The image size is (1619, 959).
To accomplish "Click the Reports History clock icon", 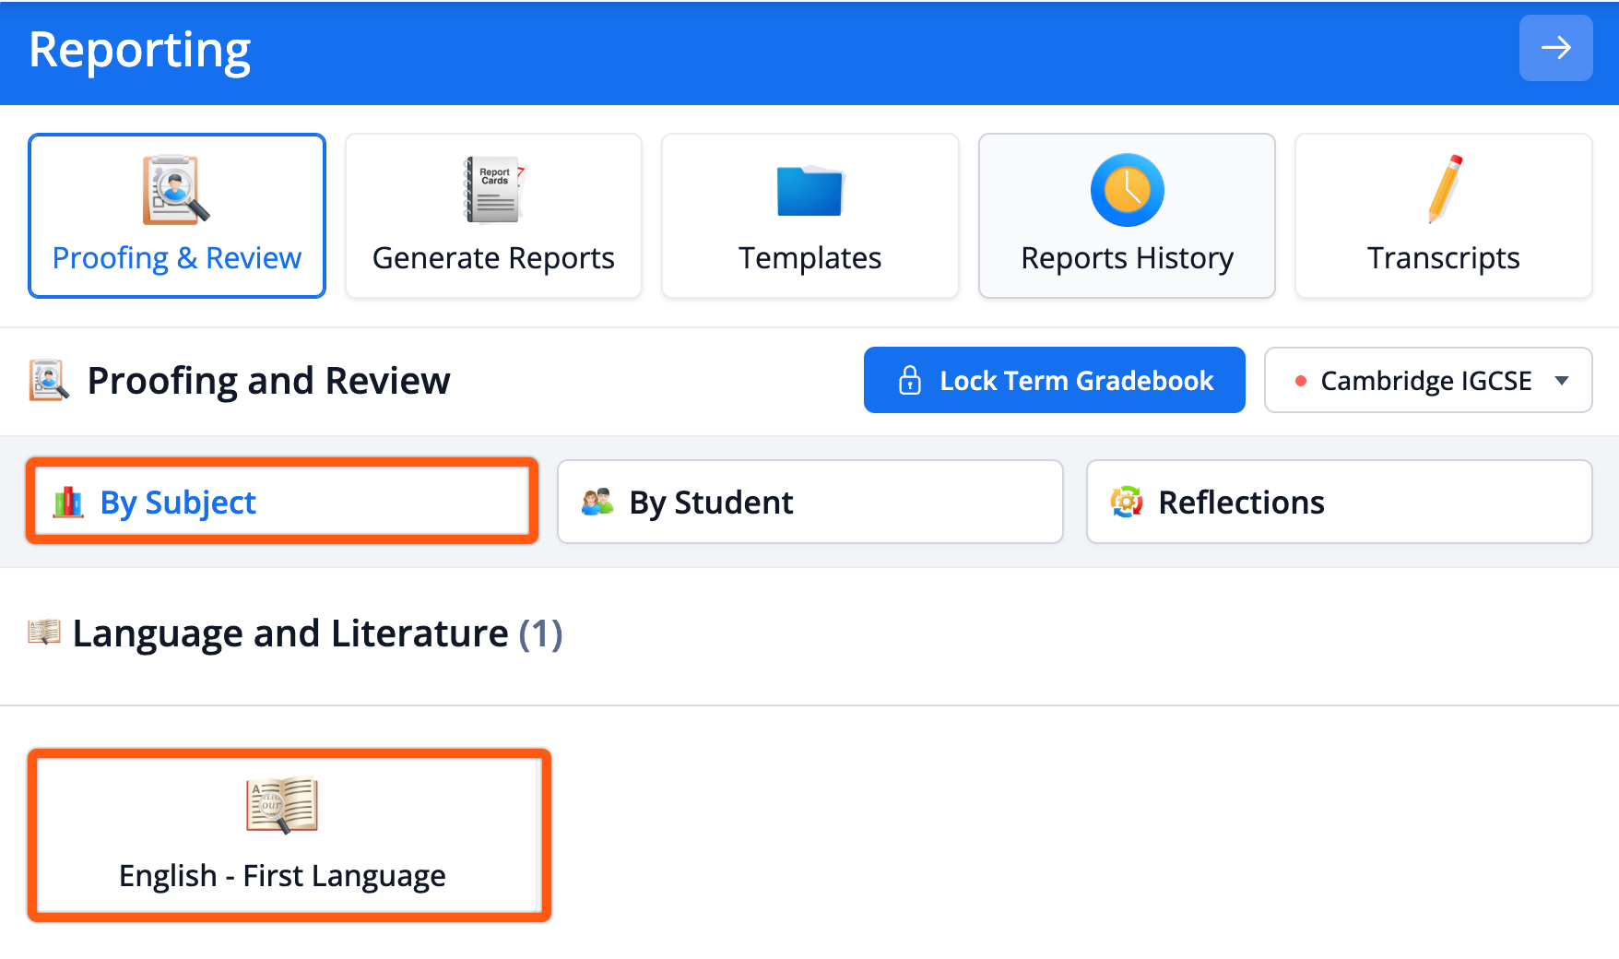I will click(1127, 190).
